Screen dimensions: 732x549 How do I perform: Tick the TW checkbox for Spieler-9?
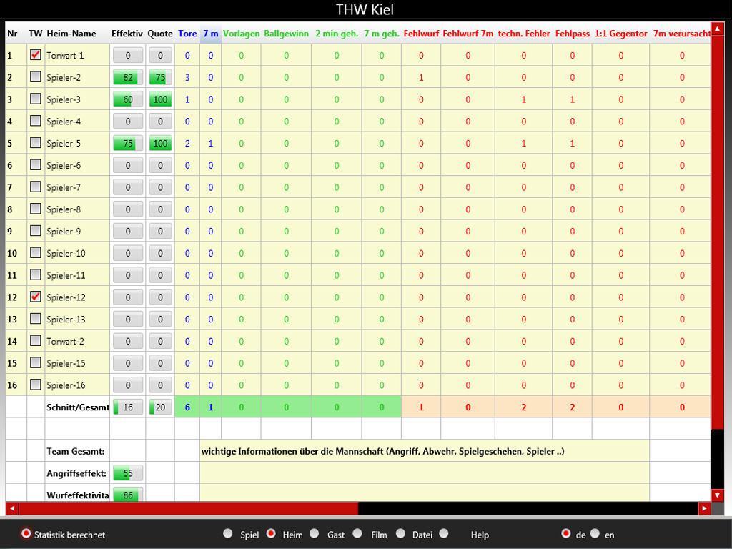click(x=36, y=231)
